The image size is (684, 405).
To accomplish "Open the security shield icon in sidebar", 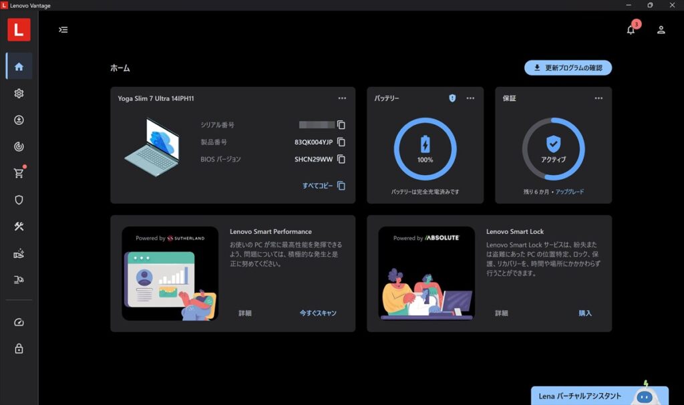I will [19, 200].
